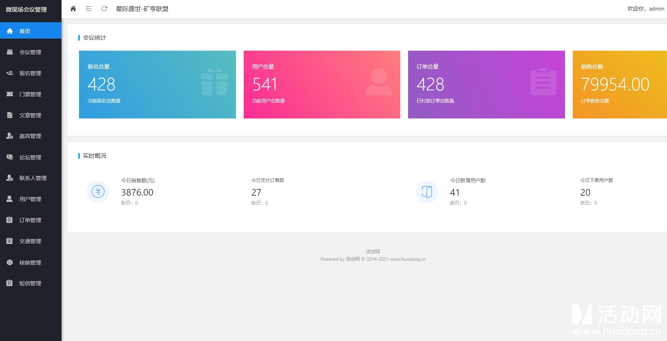Click the orange 销售总额 card
The width and height of the screenshot is (667, 341).
(620, 85)
